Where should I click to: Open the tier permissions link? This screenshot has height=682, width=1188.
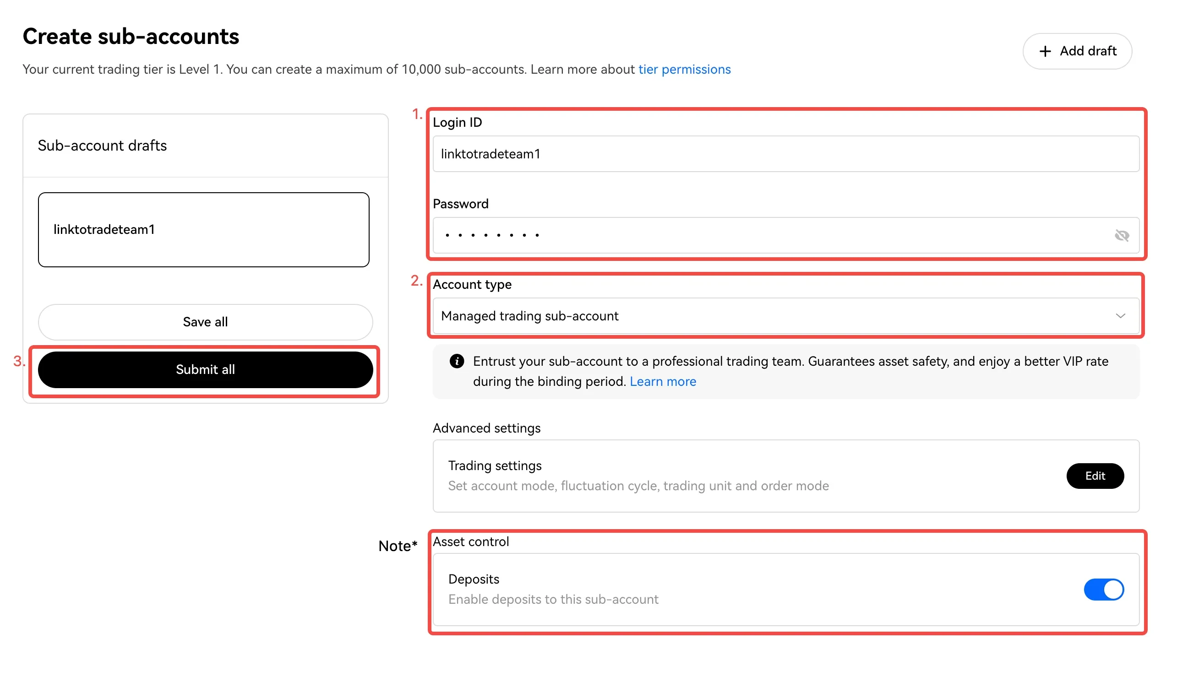pos(684,69)
